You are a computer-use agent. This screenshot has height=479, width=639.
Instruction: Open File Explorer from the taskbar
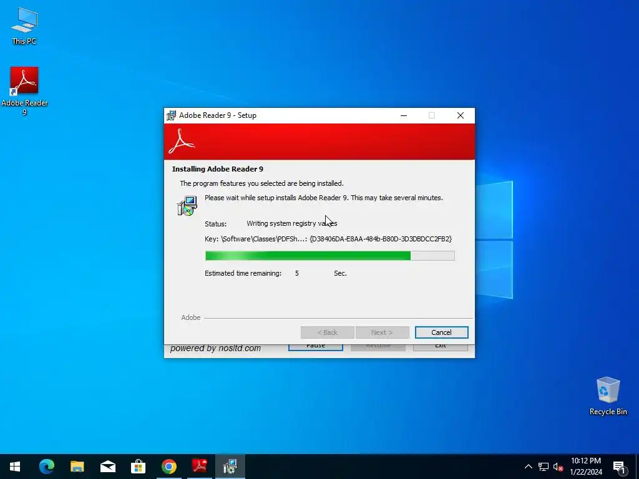[77, 467]
